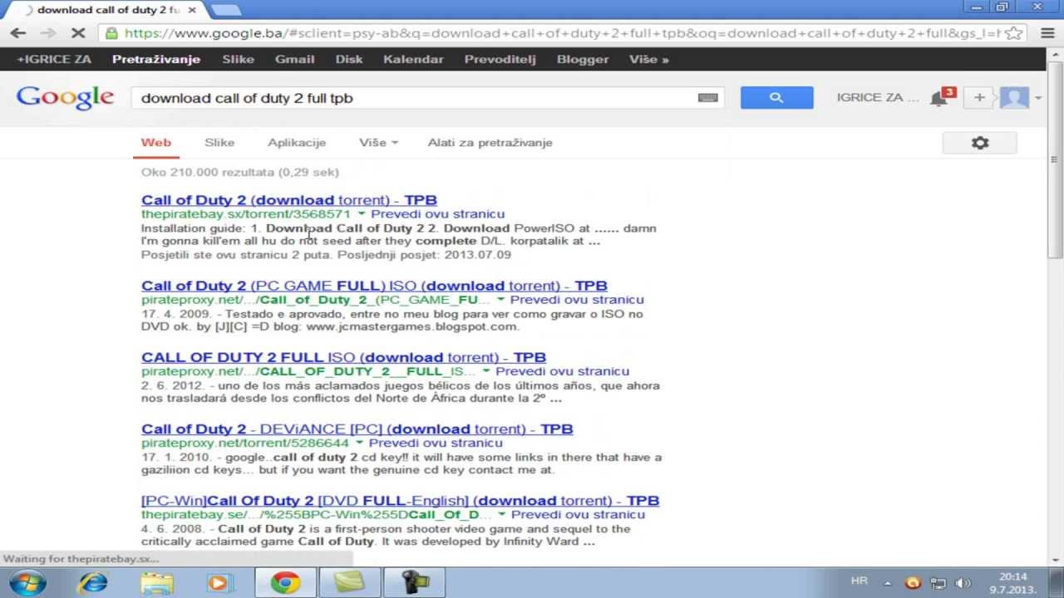Click the orange antivirus tray icon
1064x598 pixels.
[x=913, y=583]
